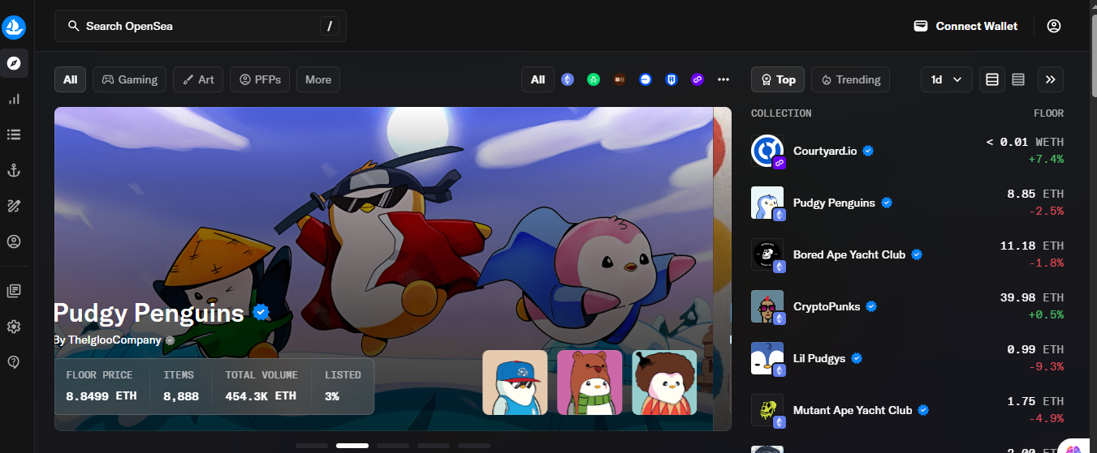
Task: Click the account avatar icon in header
Action: pos(1054,26)
